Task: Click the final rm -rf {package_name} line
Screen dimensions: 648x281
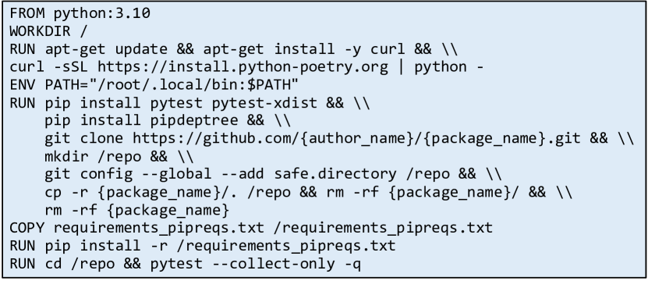Action: pos(136,211)
